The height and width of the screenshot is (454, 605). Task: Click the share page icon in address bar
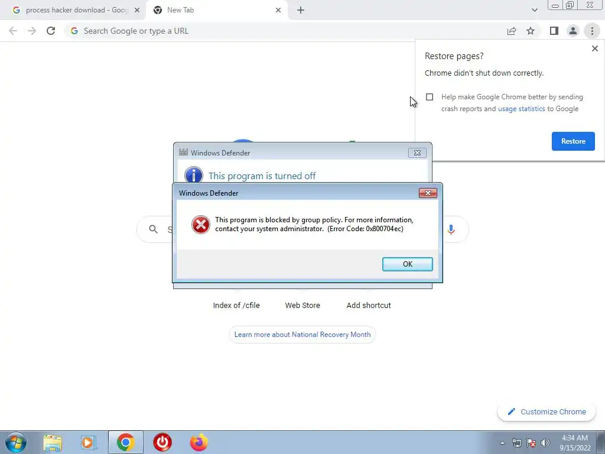[x=512, y=31]
